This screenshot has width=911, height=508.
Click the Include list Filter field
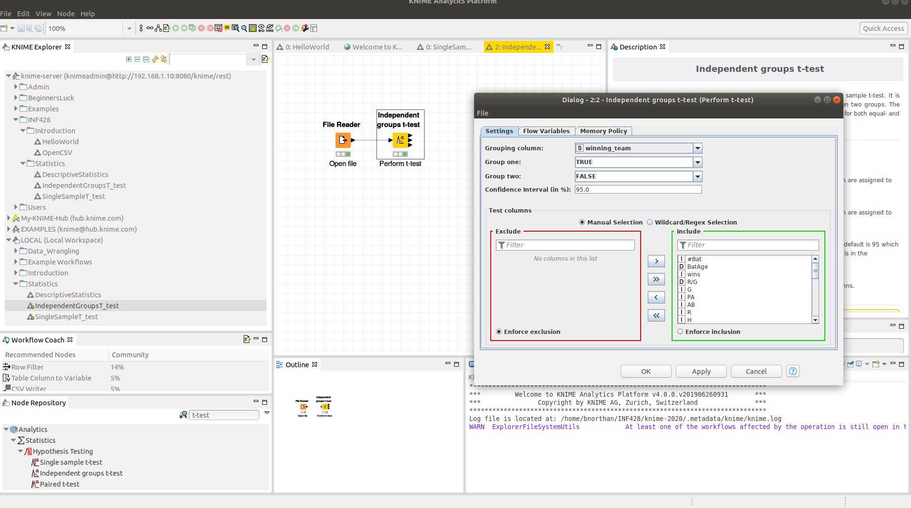tap(748, 245)
